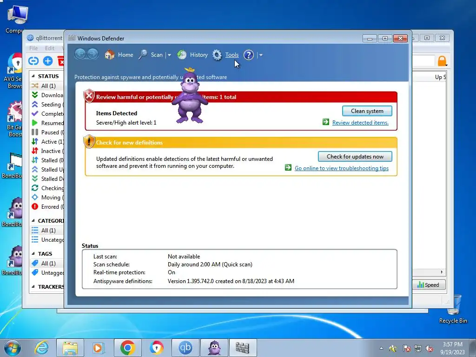Click the muted volume tray icon

429,349
